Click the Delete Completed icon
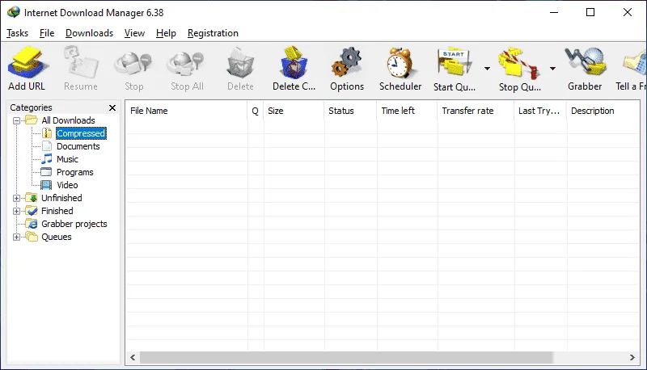 point(294,63)
